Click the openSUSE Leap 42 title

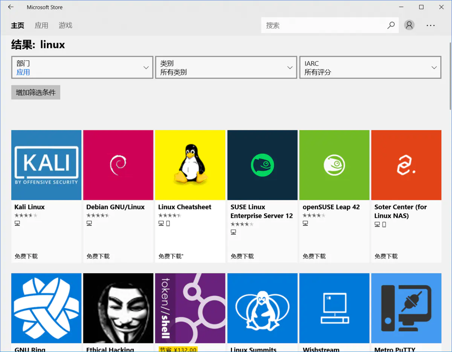click(331, 207)
